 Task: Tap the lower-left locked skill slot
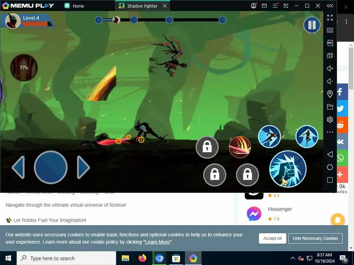tap(215, 175)
